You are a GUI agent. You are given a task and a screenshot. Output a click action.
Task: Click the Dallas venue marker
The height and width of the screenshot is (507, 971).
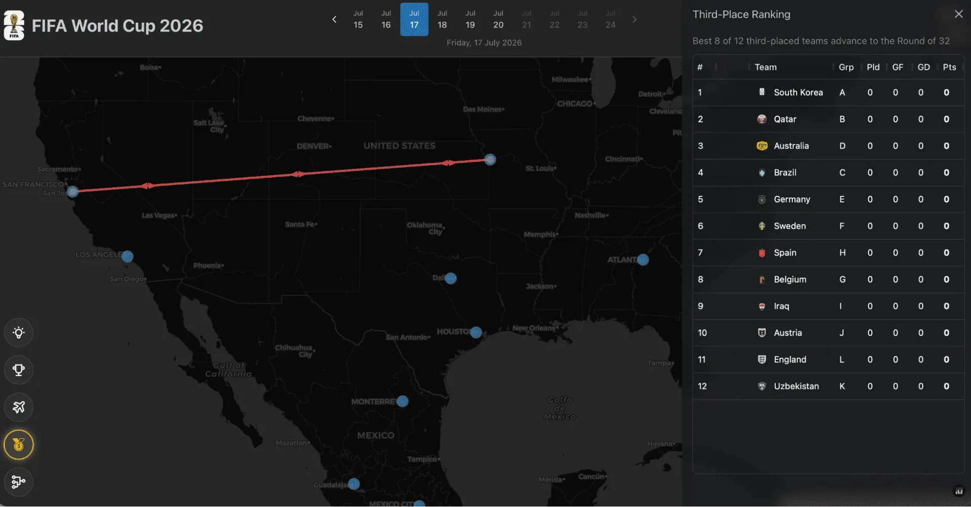point(451,279)
